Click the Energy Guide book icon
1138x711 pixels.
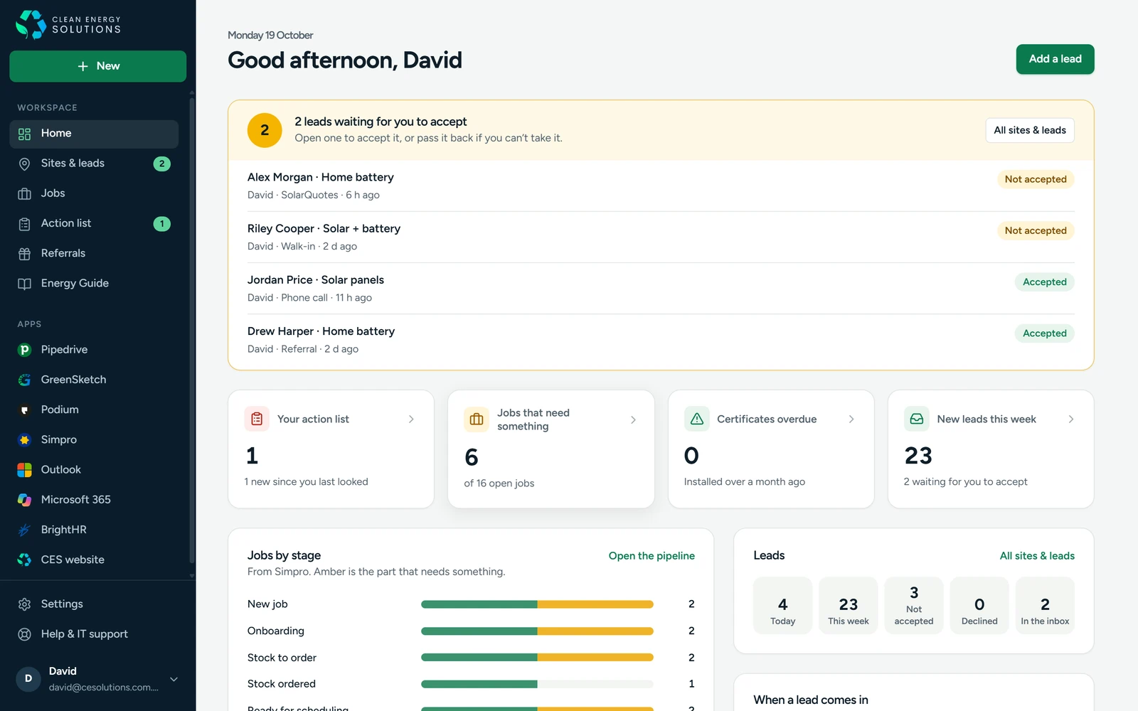24,284
